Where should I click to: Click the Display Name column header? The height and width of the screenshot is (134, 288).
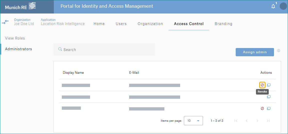click(x=73, y=72)
